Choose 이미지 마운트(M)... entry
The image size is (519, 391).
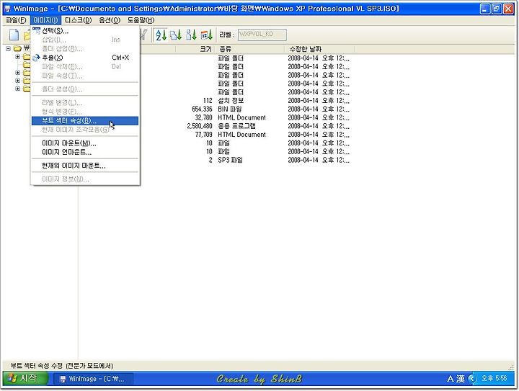(x=85, y=143)
